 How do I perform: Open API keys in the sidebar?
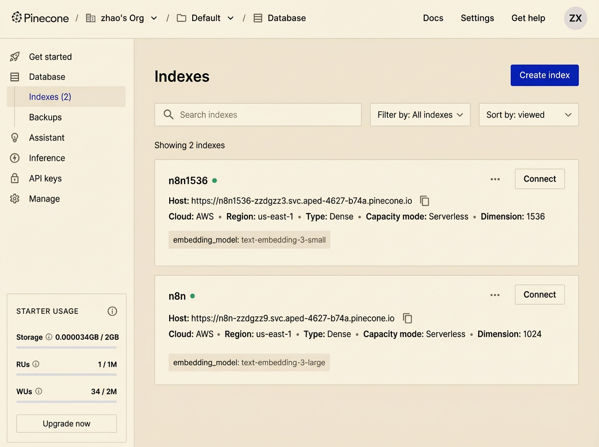click(x=45, y=178)
